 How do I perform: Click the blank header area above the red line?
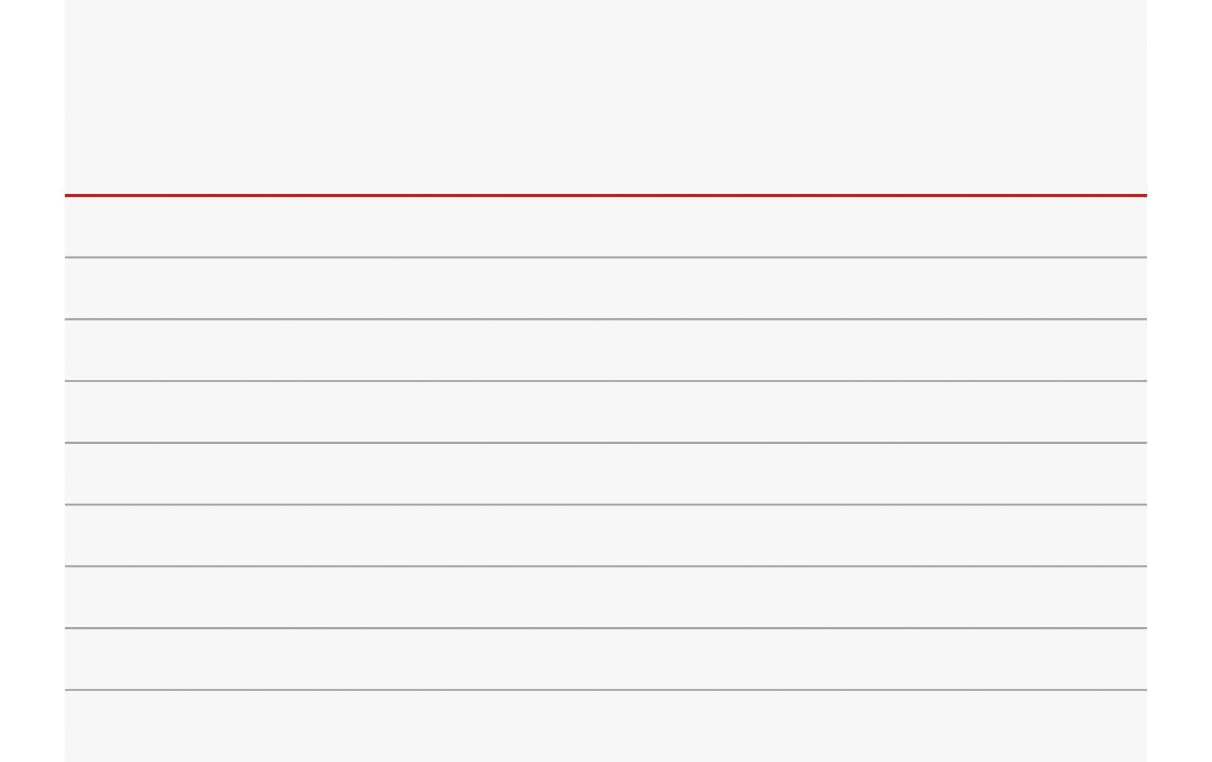[x=605, y=98]
